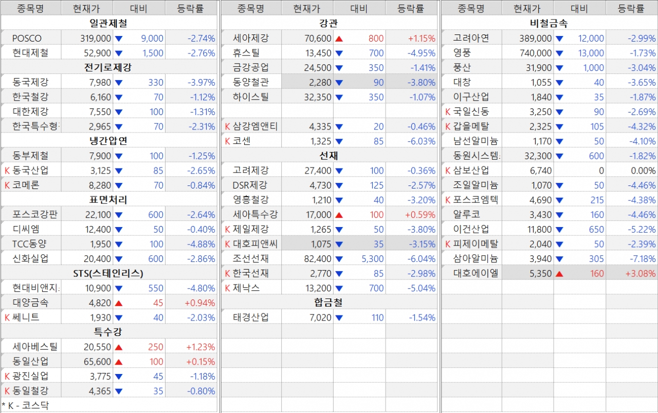Click 영흥철강 stock name
This screenshot has height=413, width=658.
[x=250, y=200]
